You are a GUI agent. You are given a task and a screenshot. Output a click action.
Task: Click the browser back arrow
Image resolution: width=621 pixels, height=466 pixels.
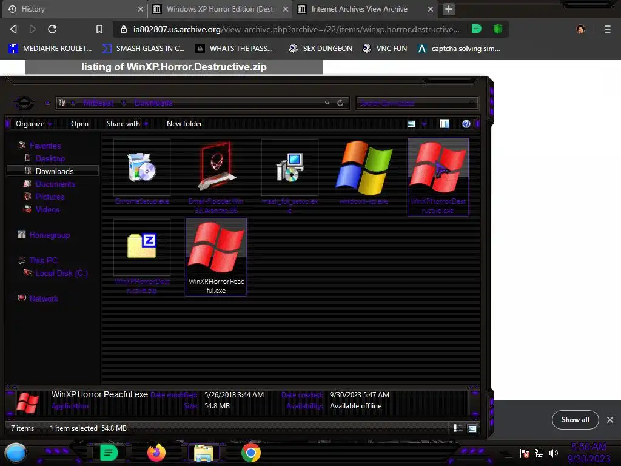pos(13,29)
